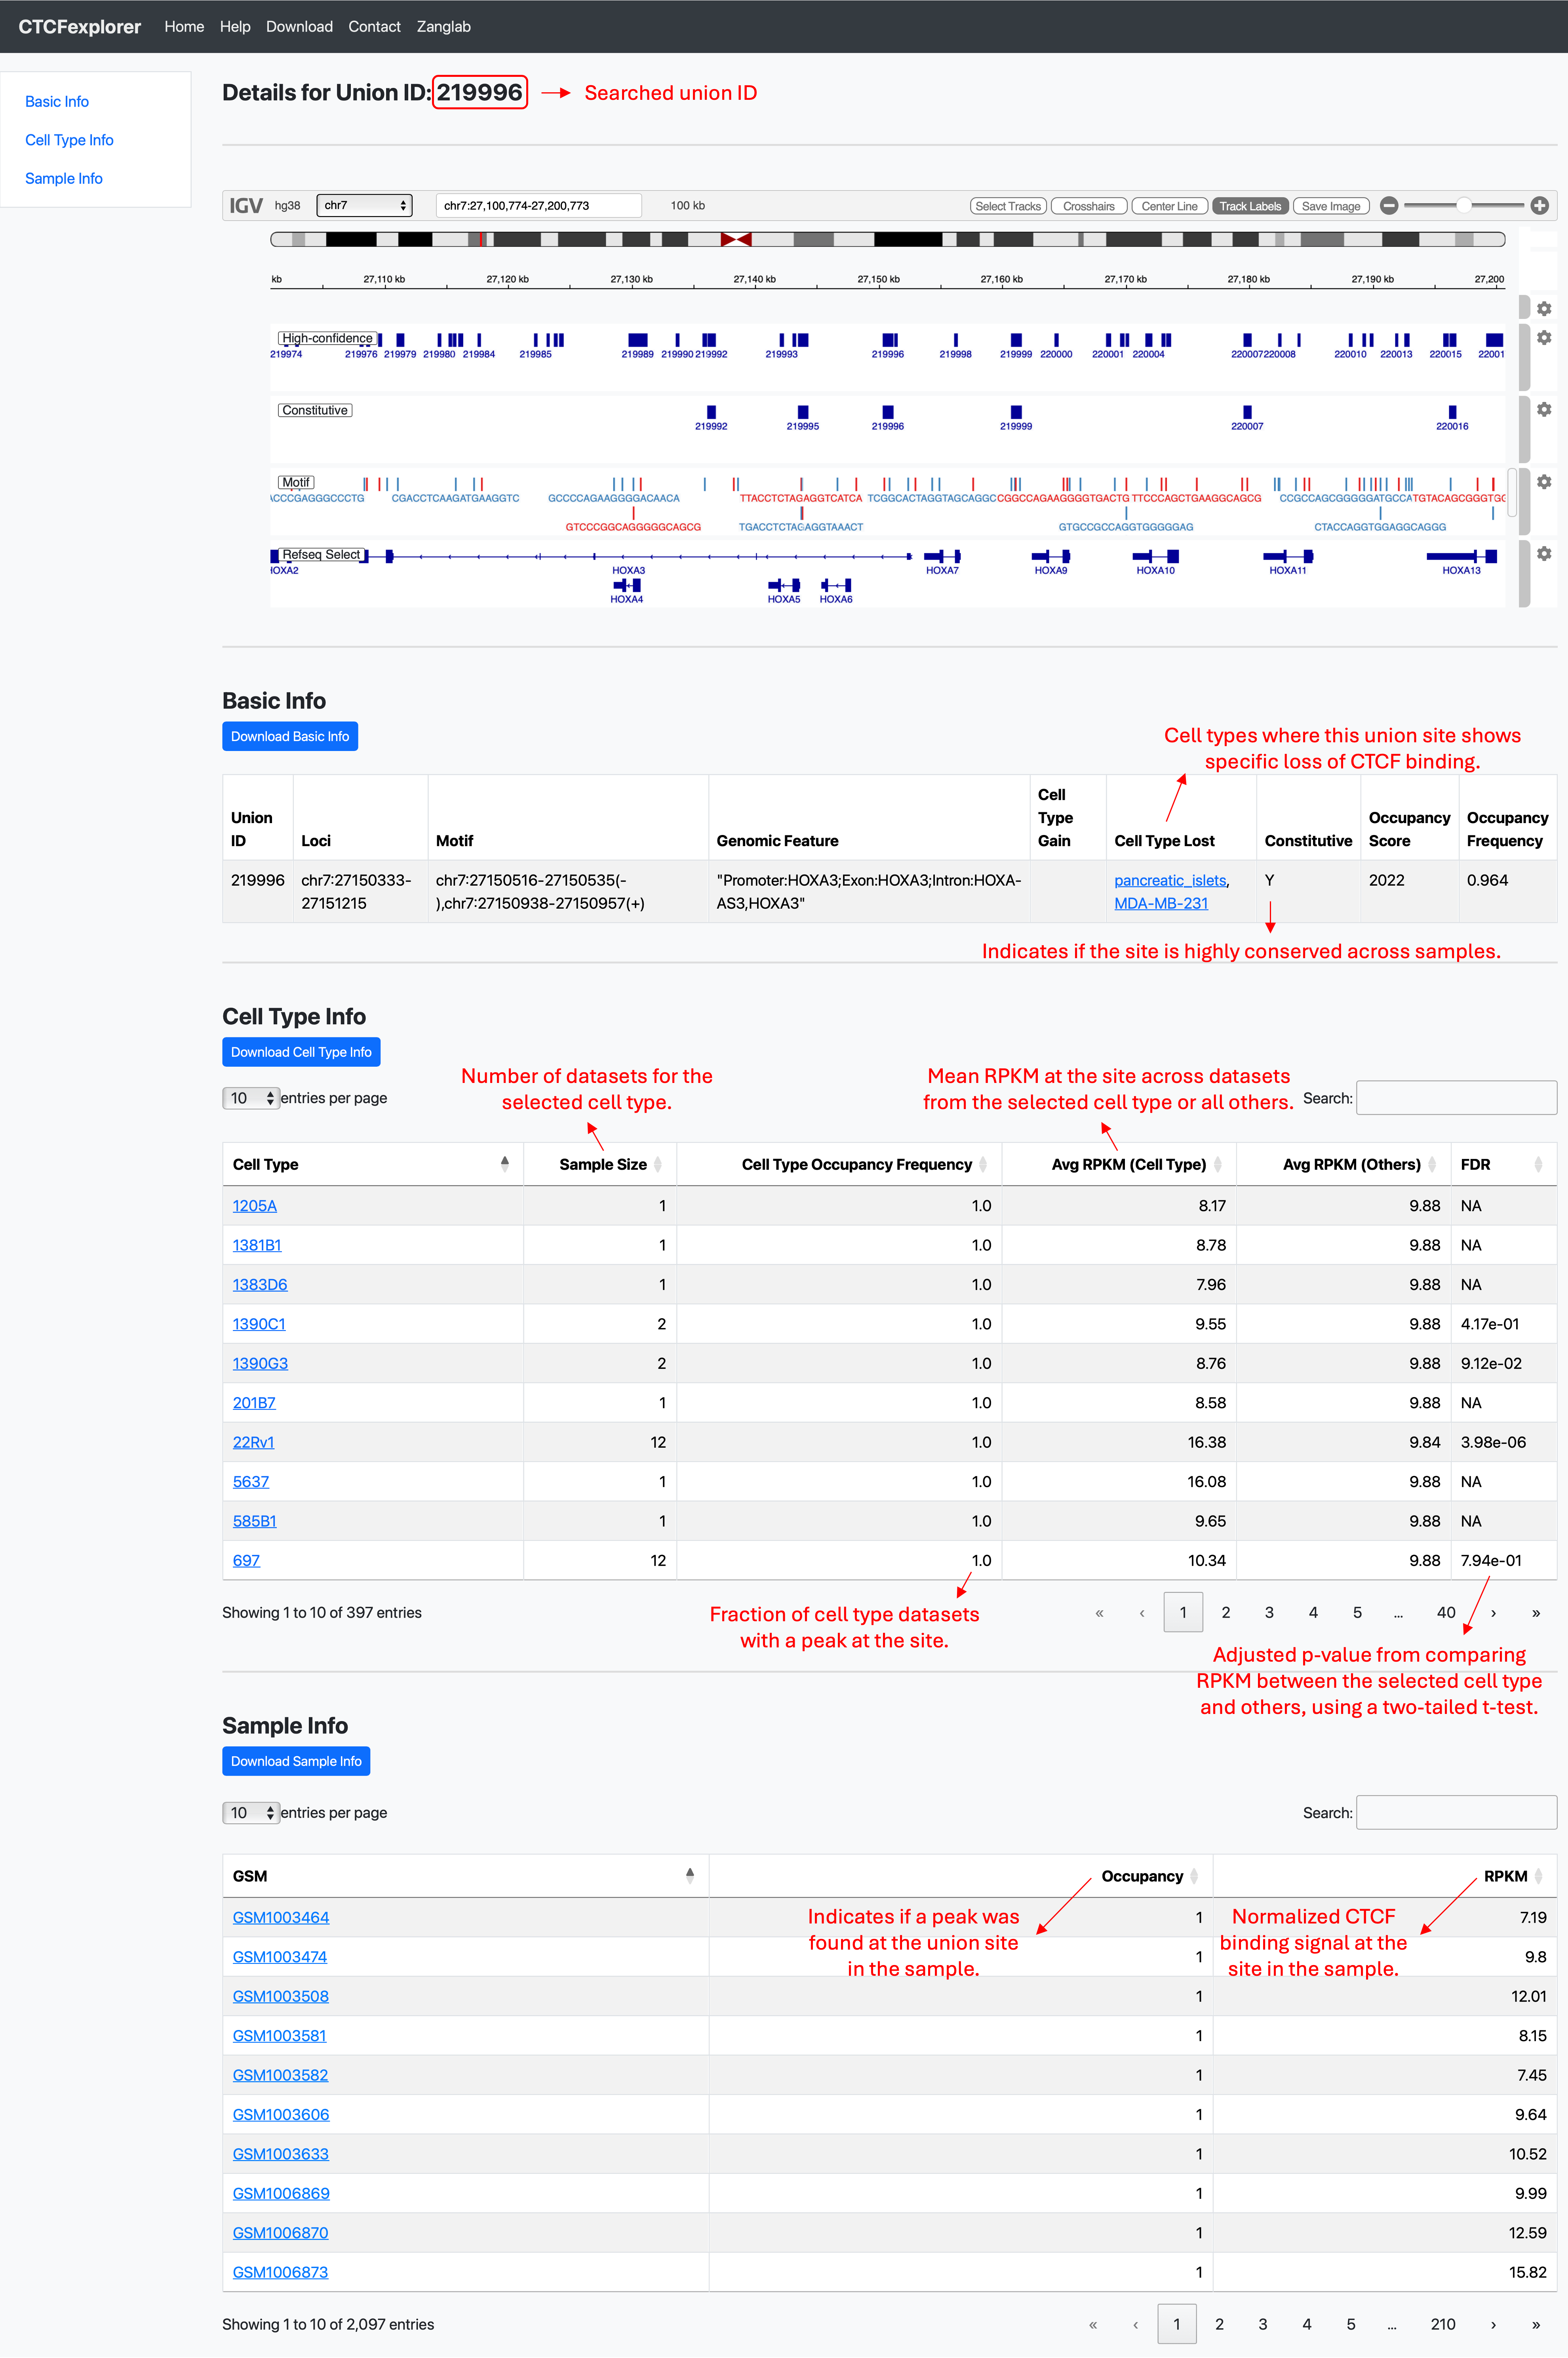Open the Select Tracks menu
The image size is (1568, 2358).
(1008, 206)
